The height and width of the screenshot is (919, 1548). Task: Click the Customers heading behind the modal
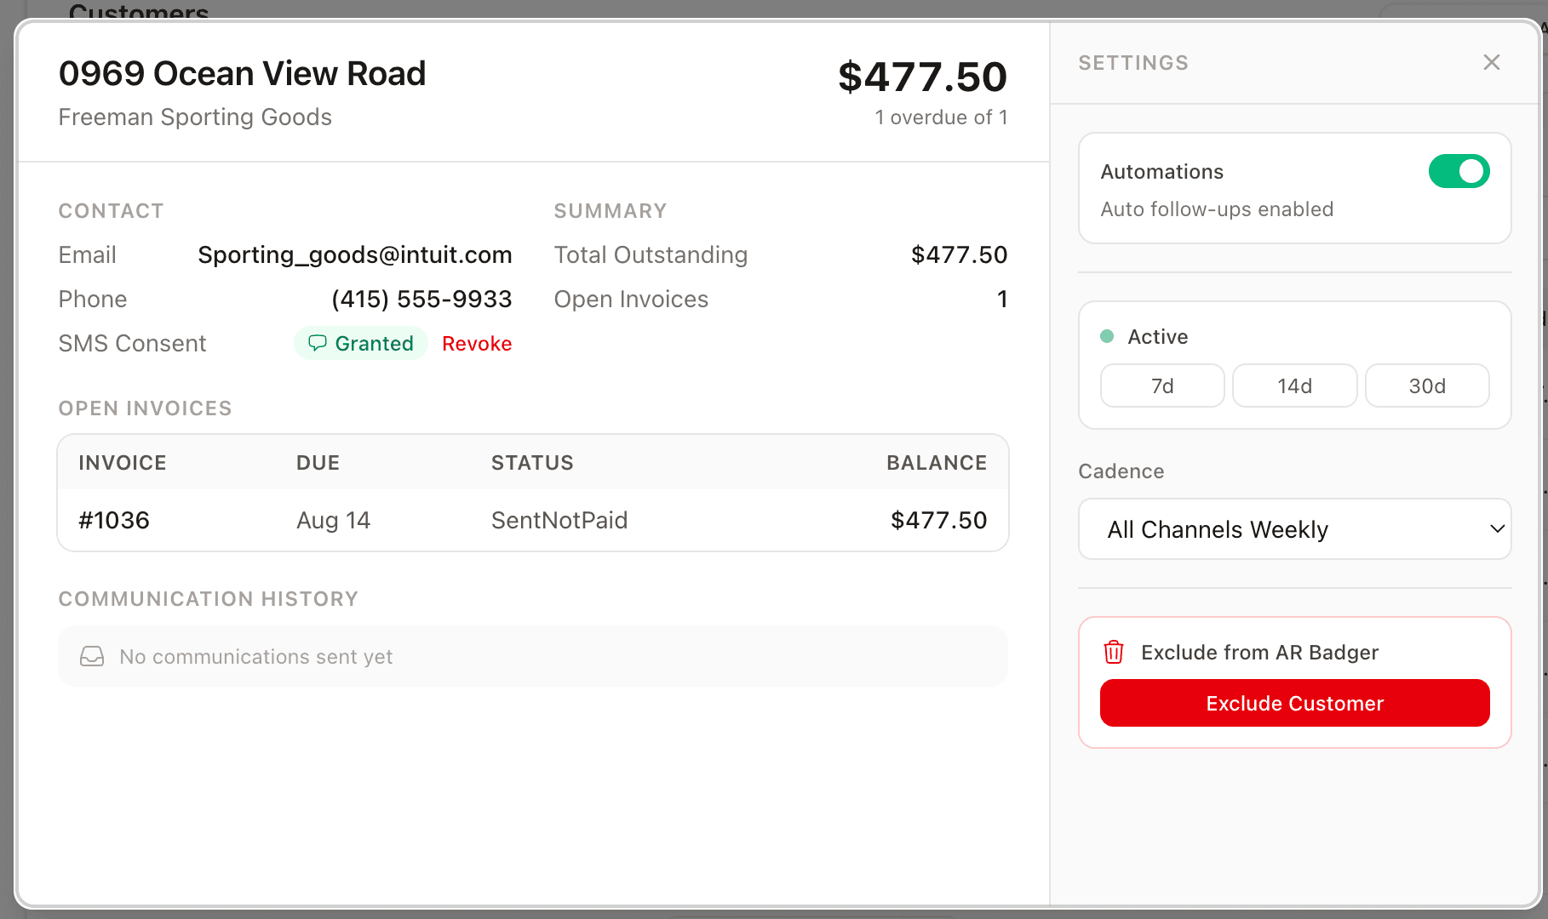(139, 10)
